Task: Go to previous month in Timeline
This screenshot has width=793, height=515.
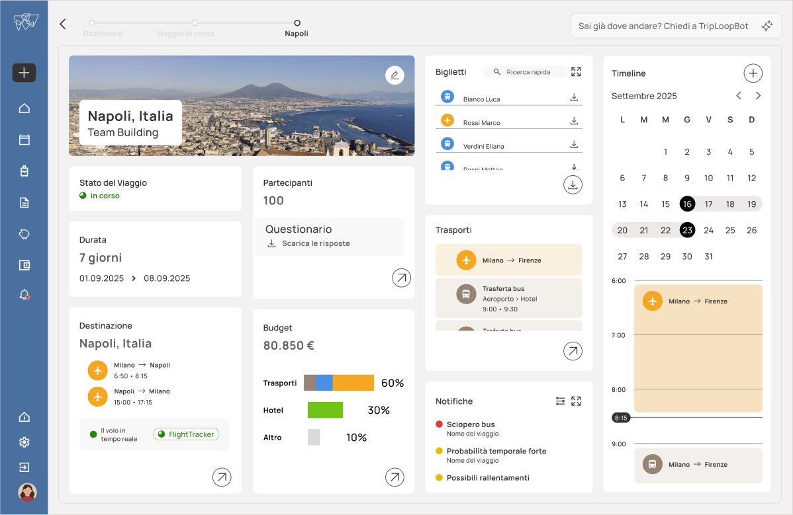Action: click(739, 95)
